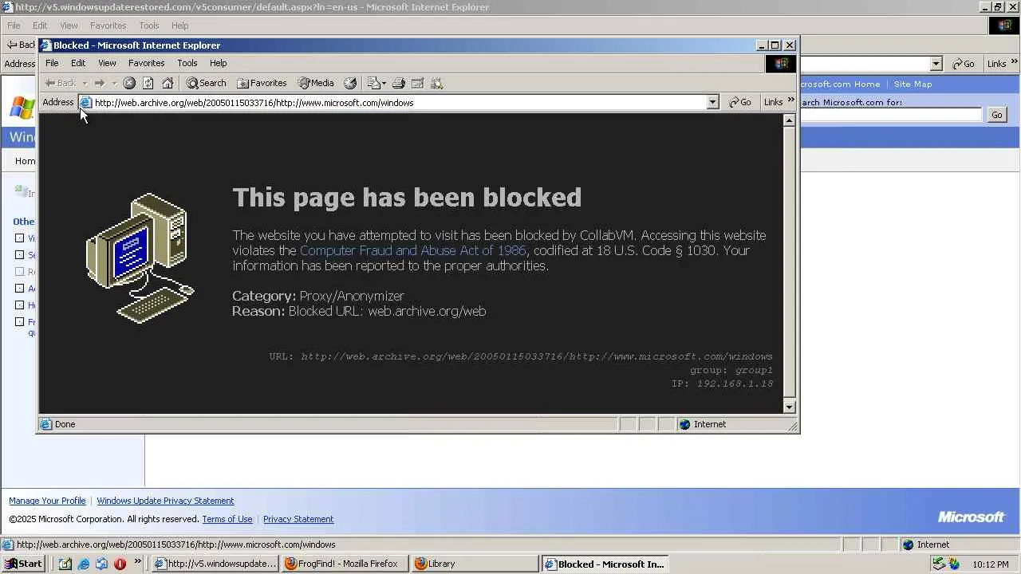Open the Terms of Use link

(227, 519)
